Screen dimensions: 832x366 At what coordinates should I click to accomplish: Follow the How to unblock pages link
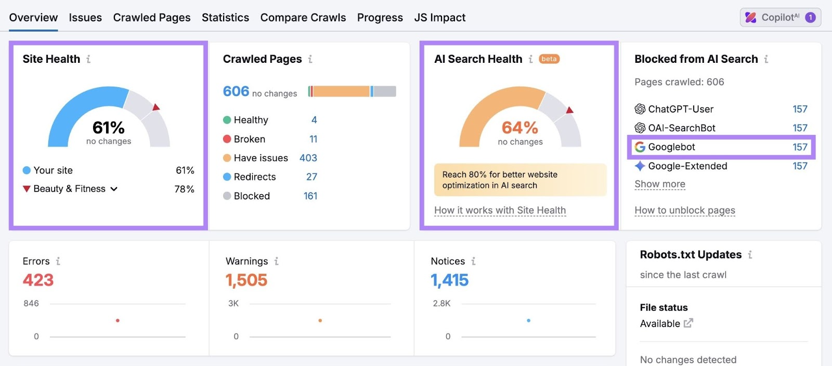tap(684, 210)
